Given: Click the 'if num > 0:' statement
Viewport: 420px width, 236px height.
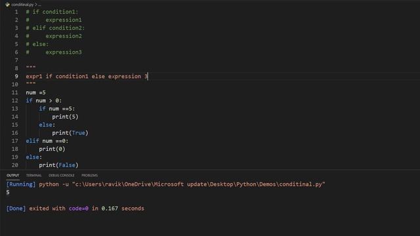Looking at the screenshot, I should pos(44,100).
